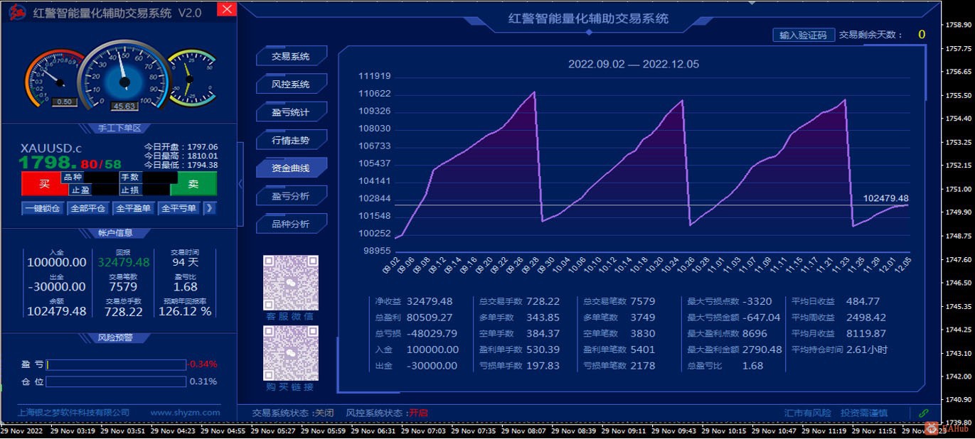Click the 全平盈单 button
This screenshot has width=975, height=439.
134,208
